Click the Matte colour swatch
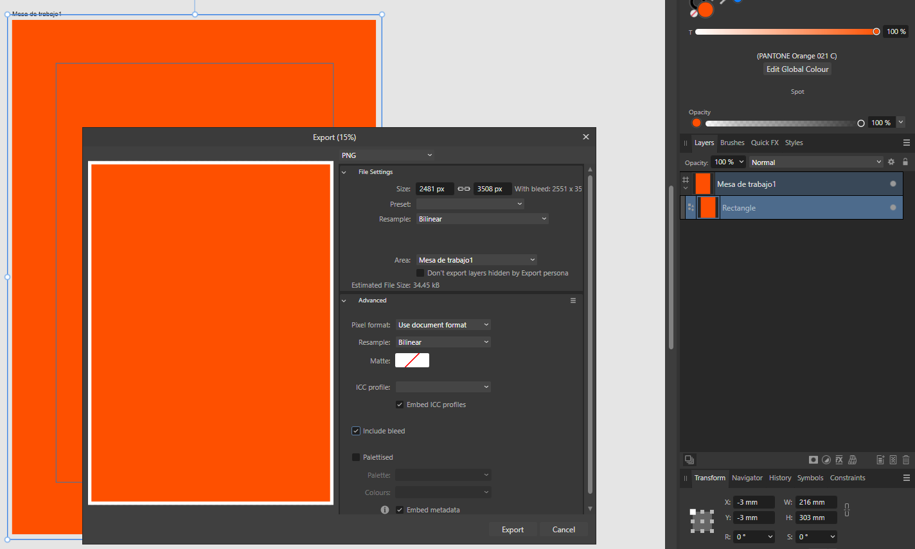The image size is (915, 549). click(x=412, y=360)
